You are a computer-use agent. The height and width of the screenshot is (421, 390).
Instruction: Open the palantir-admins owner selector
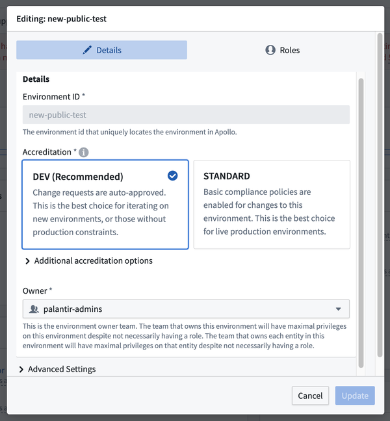(186, 309)
